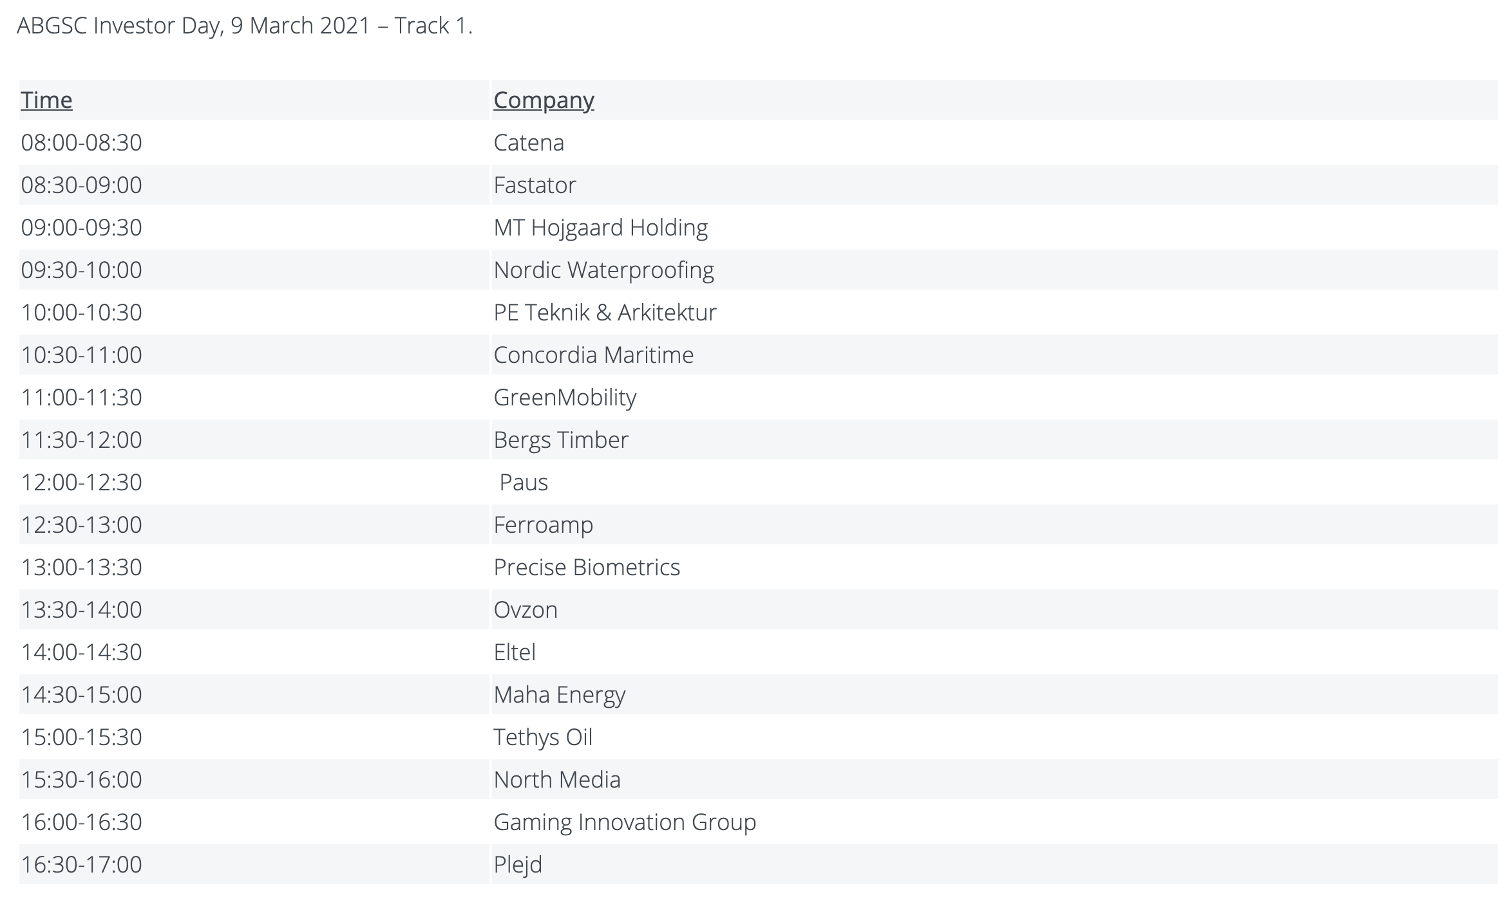Click the Time column header
Viewport: 1507px width, 897px height.
[46, 100]
